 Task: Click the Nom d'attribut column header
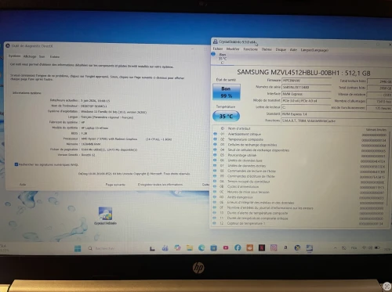239,128
